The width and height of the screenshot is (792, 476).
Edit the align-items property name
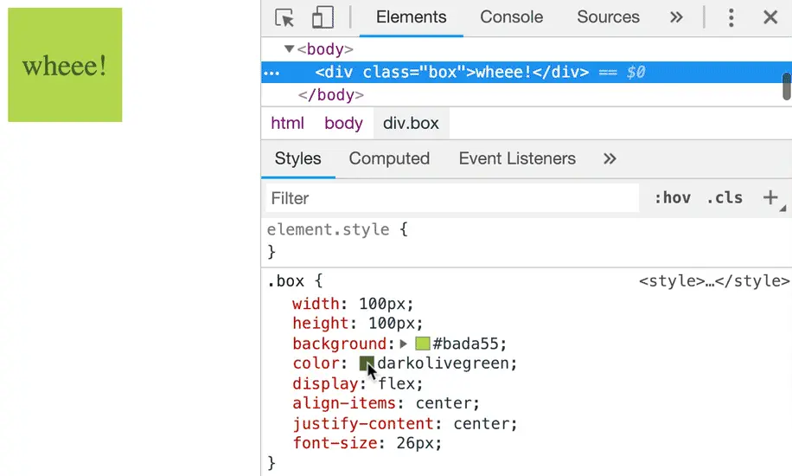(344, 403)
